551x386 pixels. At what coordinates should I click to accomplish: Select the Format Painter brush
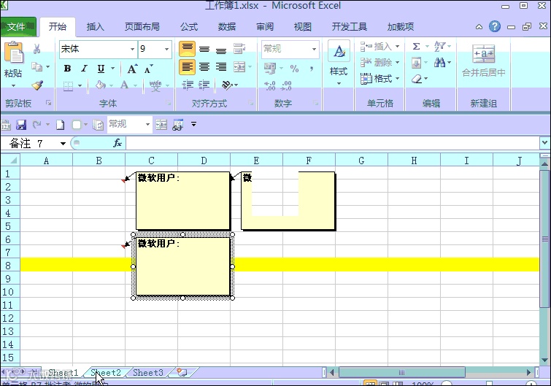(x=37, y=85)
